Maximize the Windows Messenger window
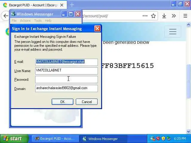 click(71, 14)
